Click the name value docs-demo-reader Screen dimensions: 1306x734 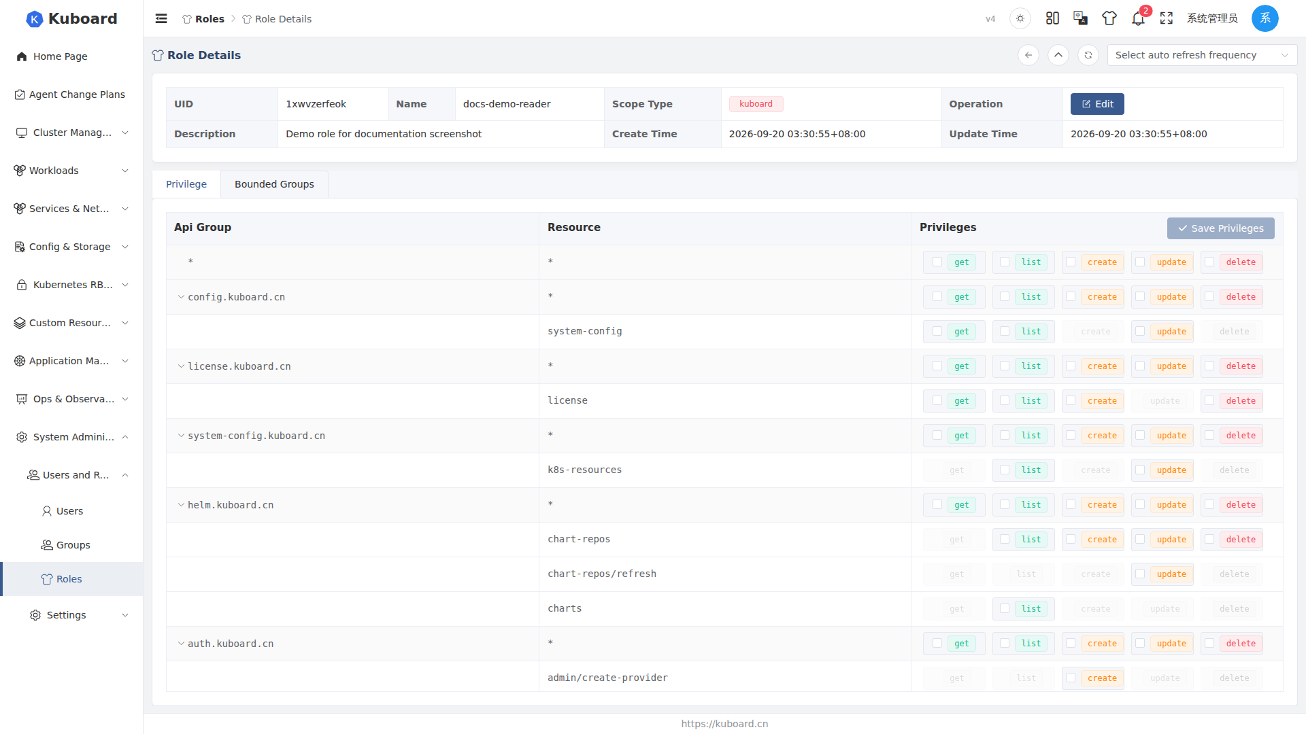(x=507, y=104)
